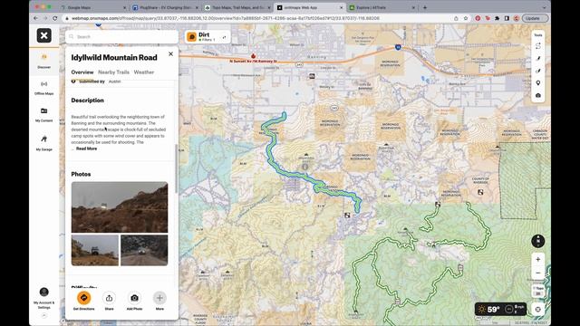Select the route builder tool in Tools

point(538,46)
